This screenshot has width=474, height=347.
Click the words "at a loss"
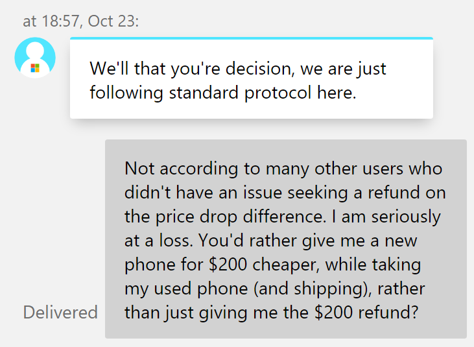tap(159, 241)
